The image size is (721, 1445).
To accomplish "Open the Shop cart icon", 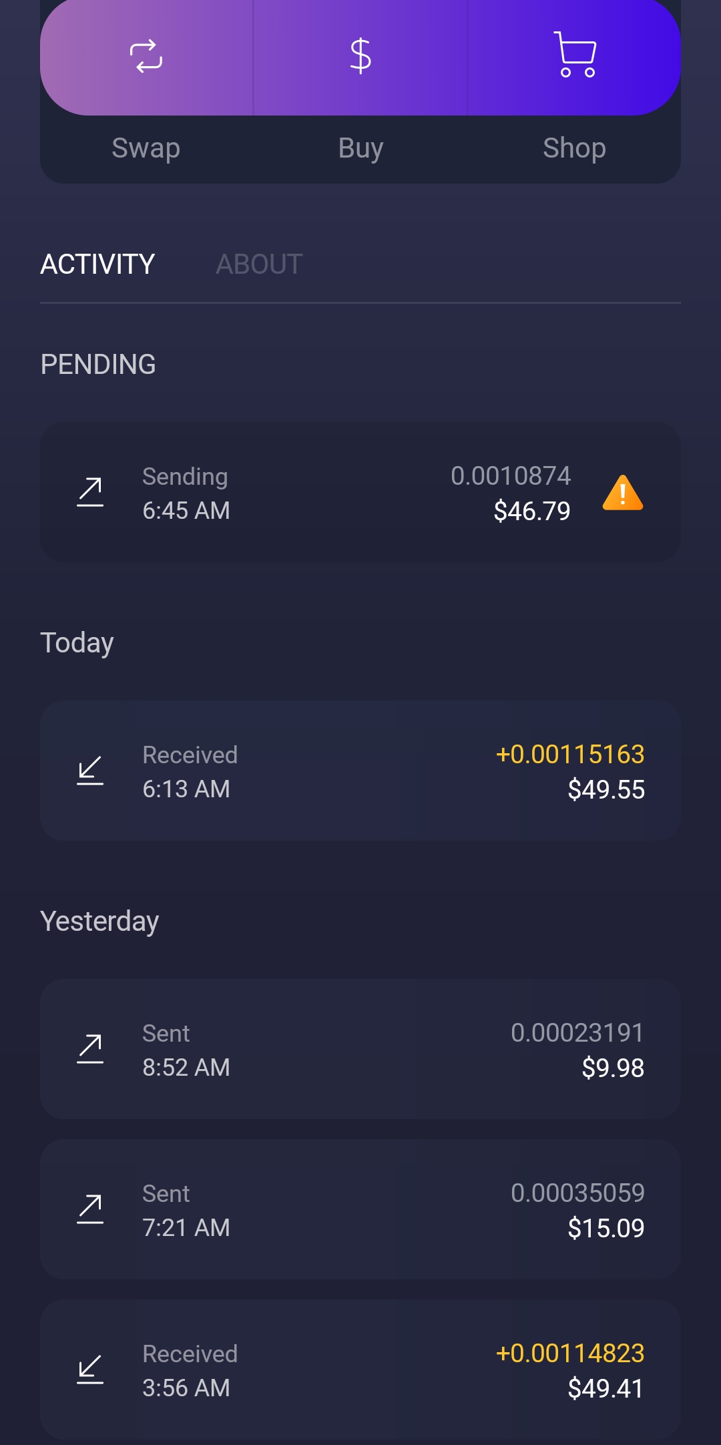I will 575,55.
